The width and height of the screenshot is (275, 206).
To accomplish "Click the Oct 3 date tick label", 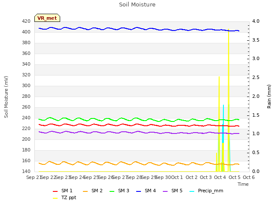I will click(x=206, y=177).
